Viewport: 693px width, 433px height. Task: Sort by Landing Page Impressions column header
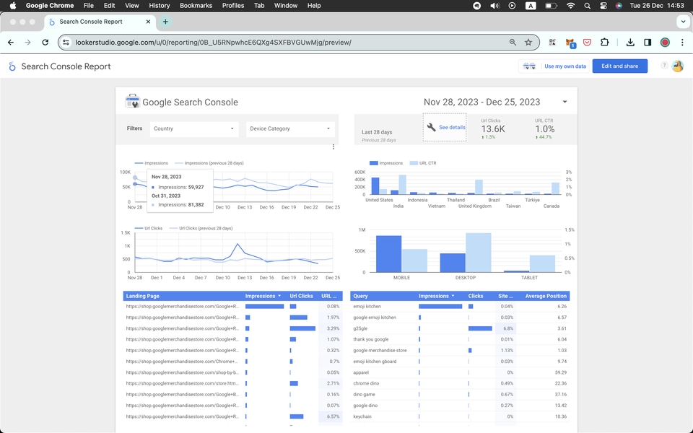[x=263, y=296]
